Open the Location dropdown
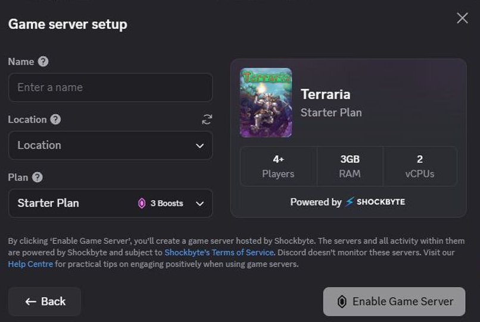Viewport: 480px width, 322px height. (110, 146)
